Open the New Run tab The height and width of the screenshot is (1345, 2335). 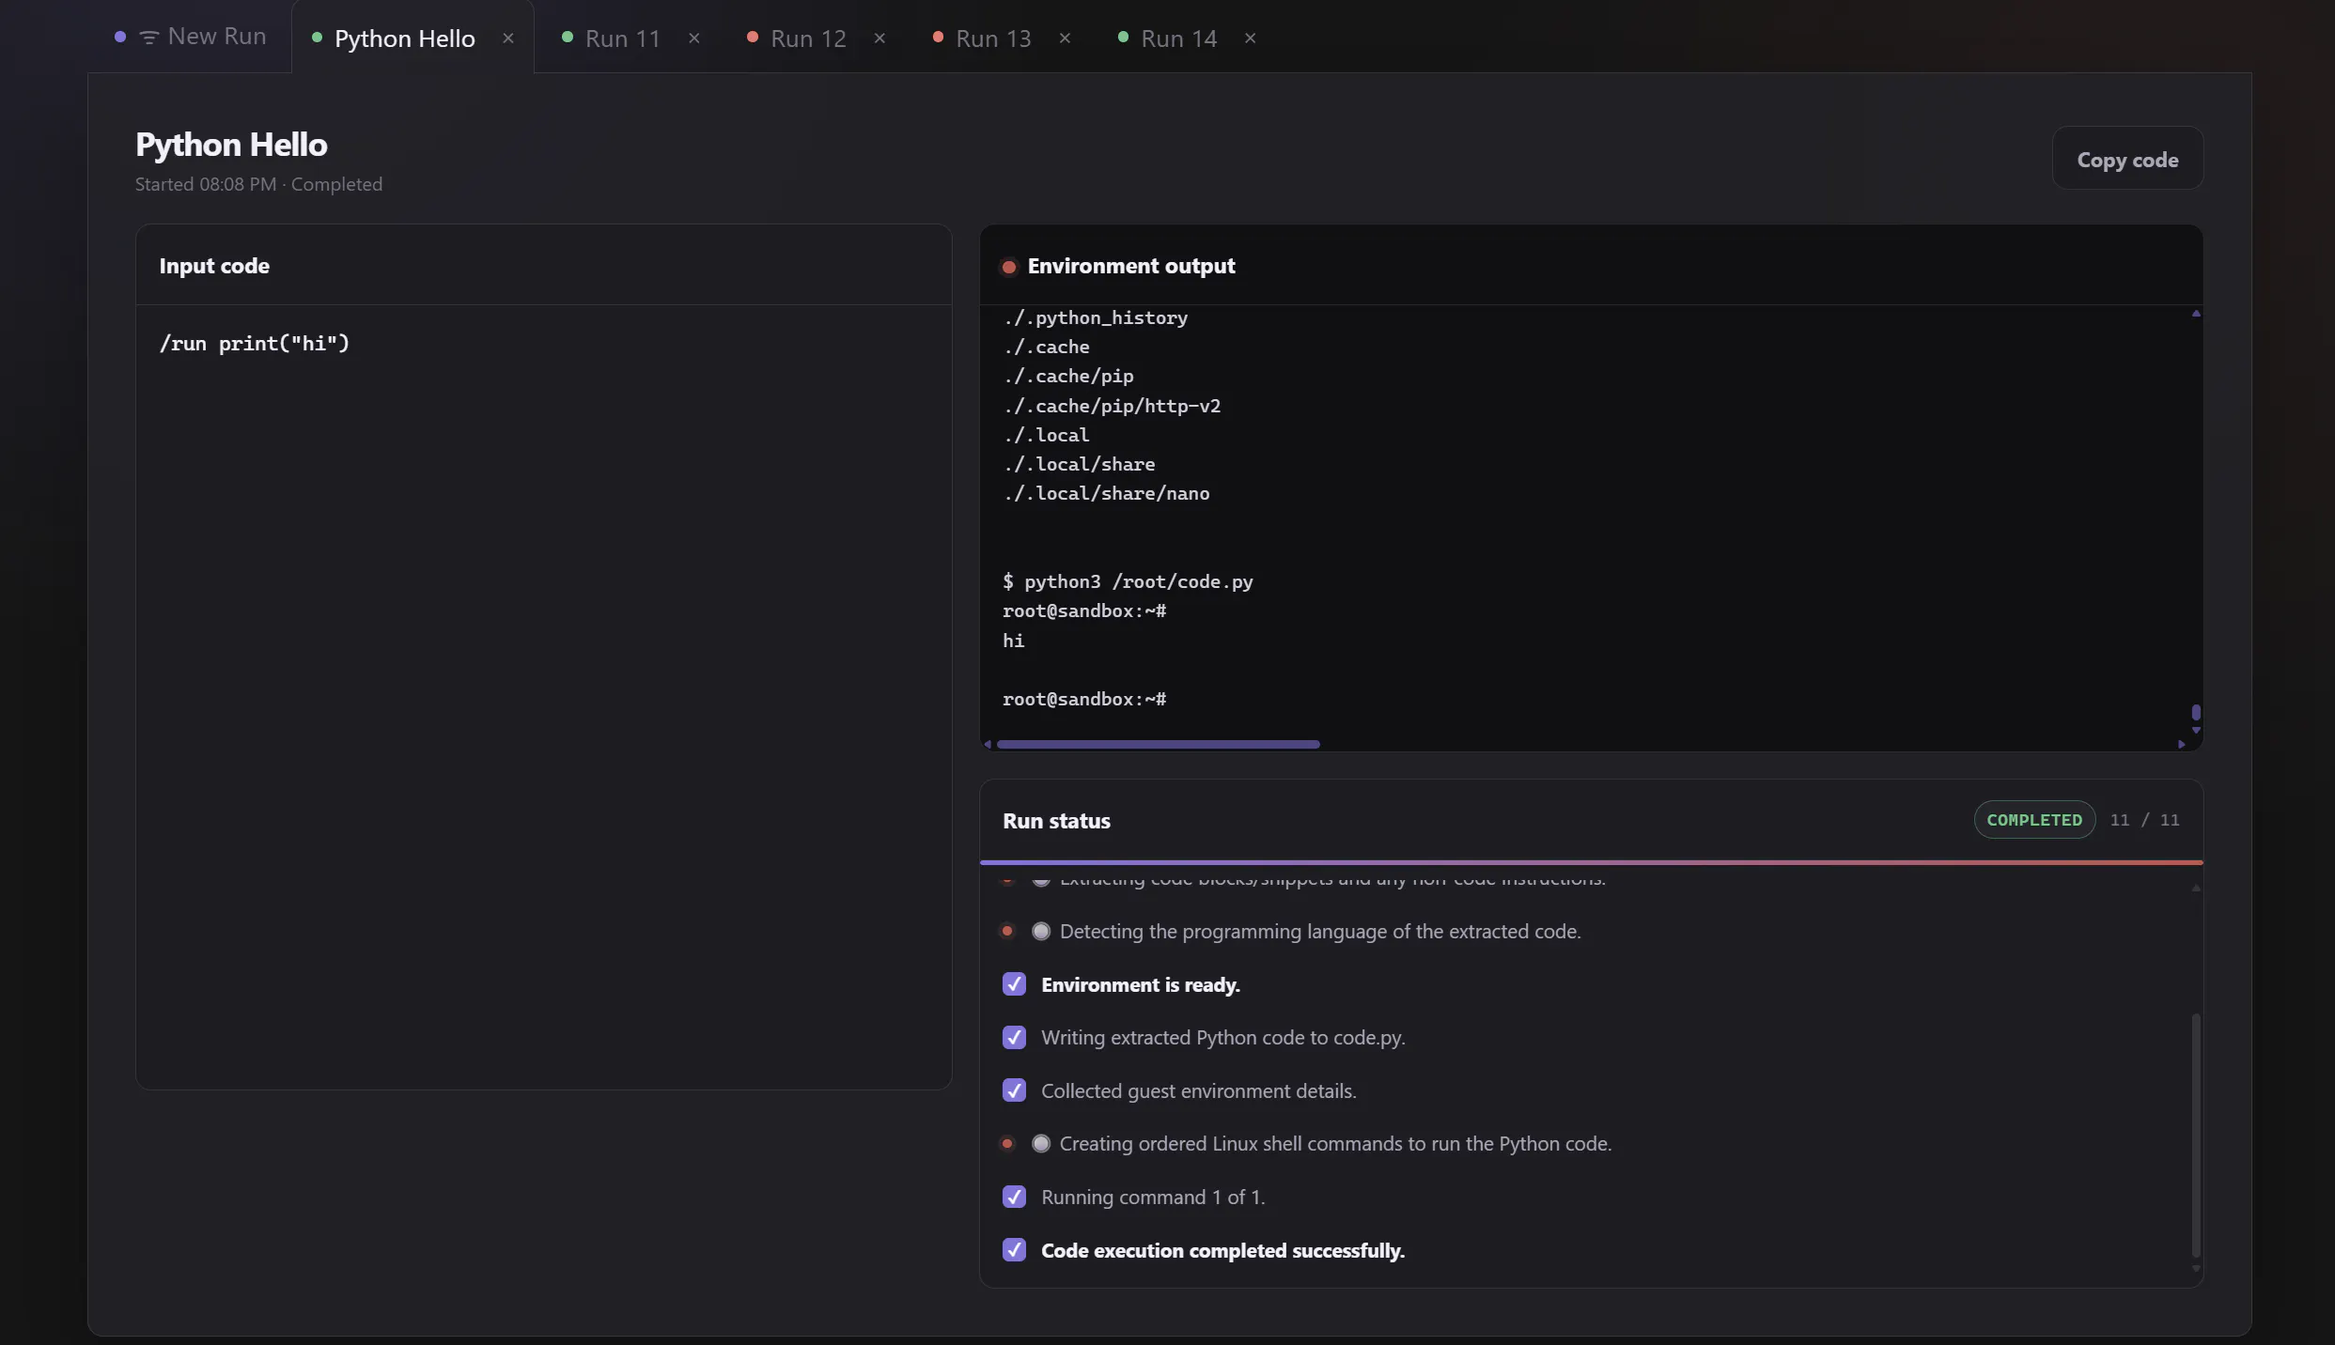(x=190, y=37)
